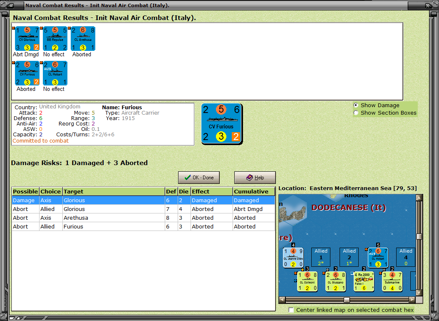Click the DODECANESE (It) map label
Image resolution: width=439 pixels, height=321 pixels.
[x=349, y=208]
